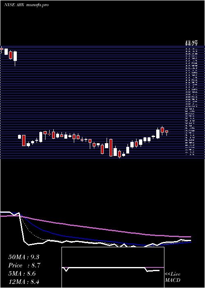Click the 12MA : 8.4 label
The width and height of the screenshot is (205, 288).
tap(24, 281)
